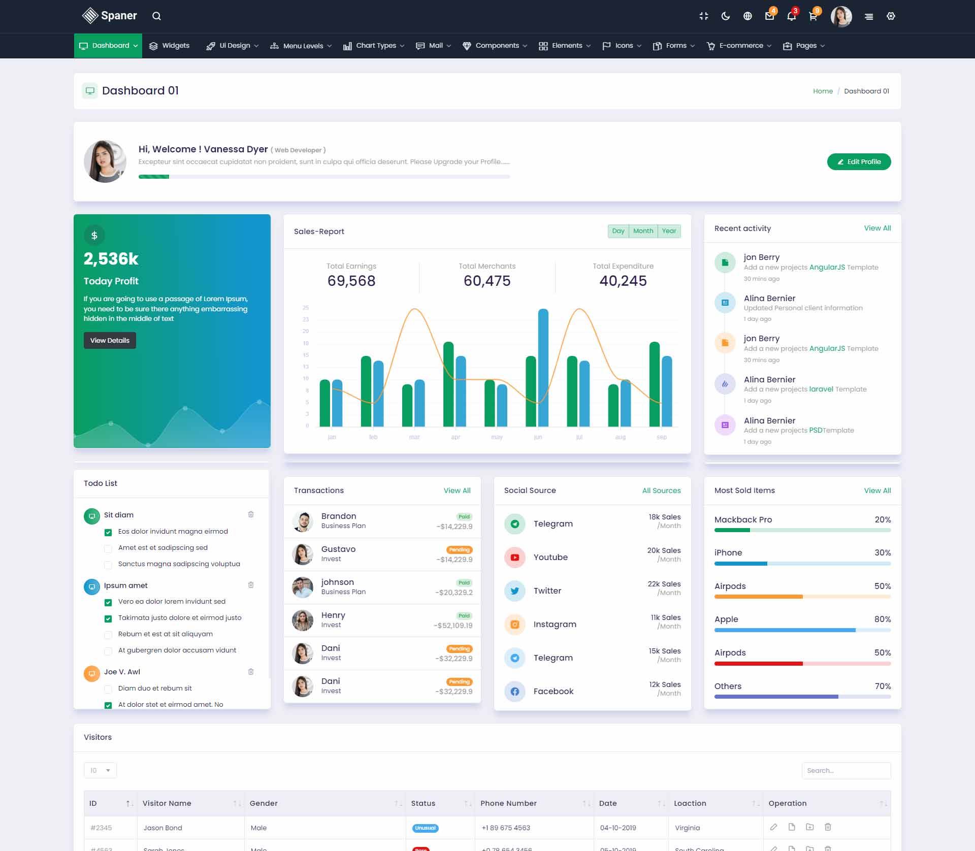Click the search magnifier icon in header
975x851 pixels.
[156, 16]
